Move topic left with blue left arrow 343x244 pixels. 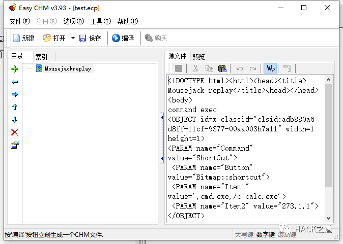pyautogui.click(x=15, y=82)
